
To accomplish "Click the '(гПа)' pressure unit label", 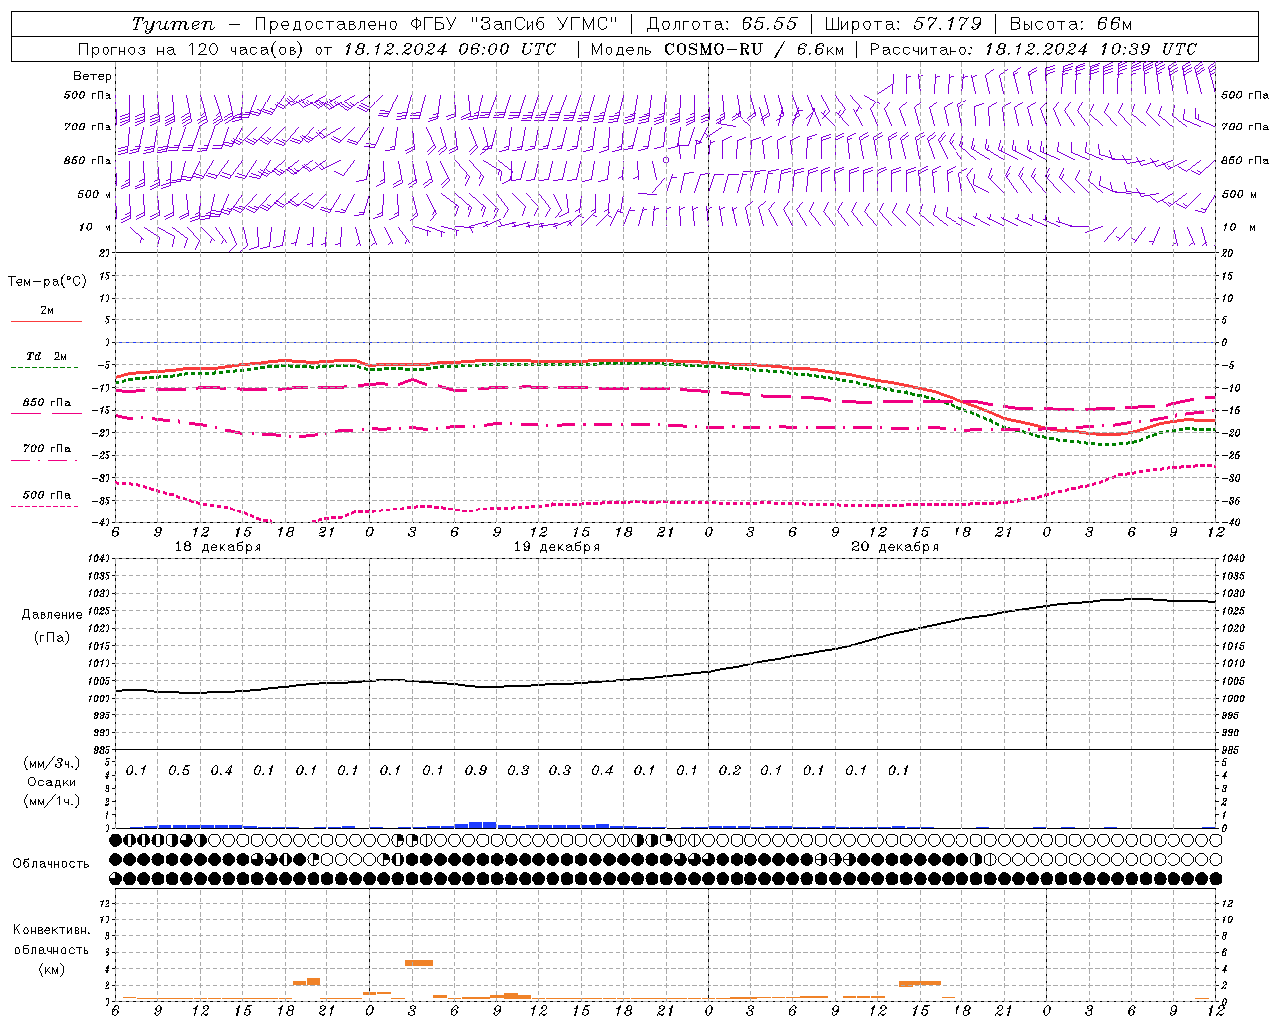I will point(52,637).
